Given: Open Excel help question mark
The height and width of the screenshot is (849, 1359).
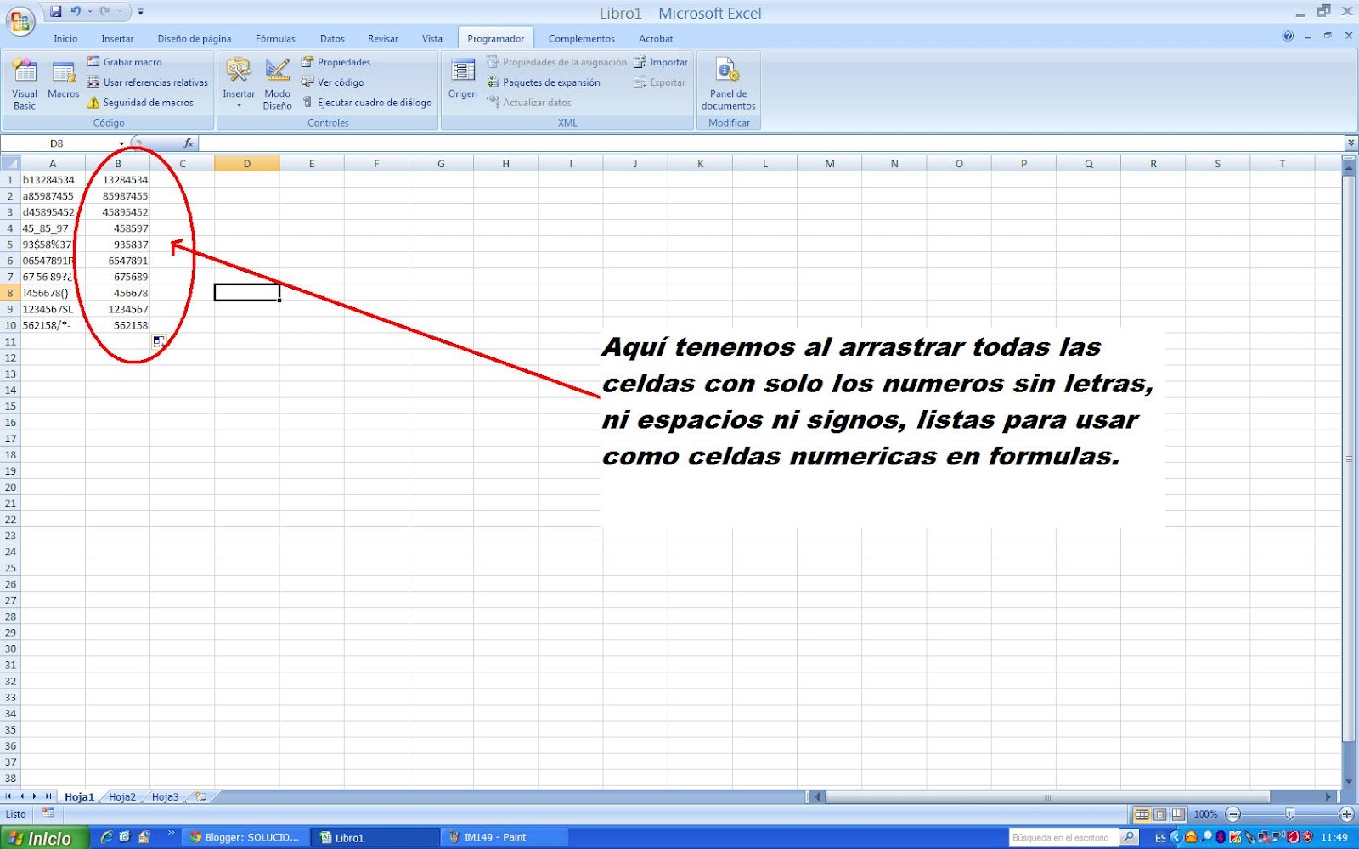Looking at the screenshot, I should pos(1288,37).
